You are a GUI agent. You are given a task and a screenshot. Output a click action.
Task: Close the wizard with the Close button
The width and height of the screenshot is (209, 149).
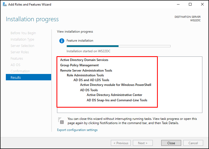click(x=171, y=143)
